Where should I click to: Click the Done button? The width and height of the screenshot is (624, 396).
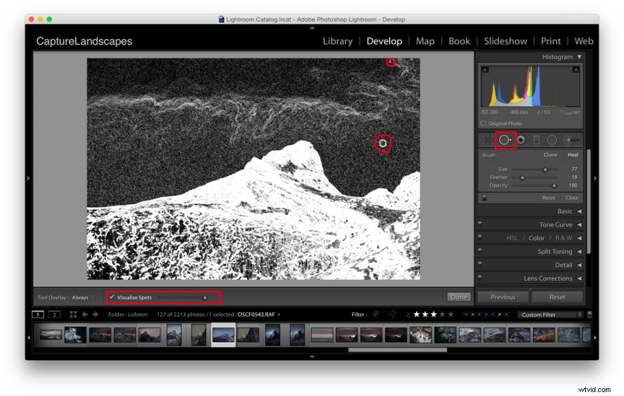tap(458, 297)
